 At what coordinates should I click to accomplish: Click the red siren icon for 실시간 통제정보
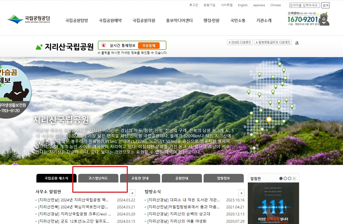click(x=103, y=45)
